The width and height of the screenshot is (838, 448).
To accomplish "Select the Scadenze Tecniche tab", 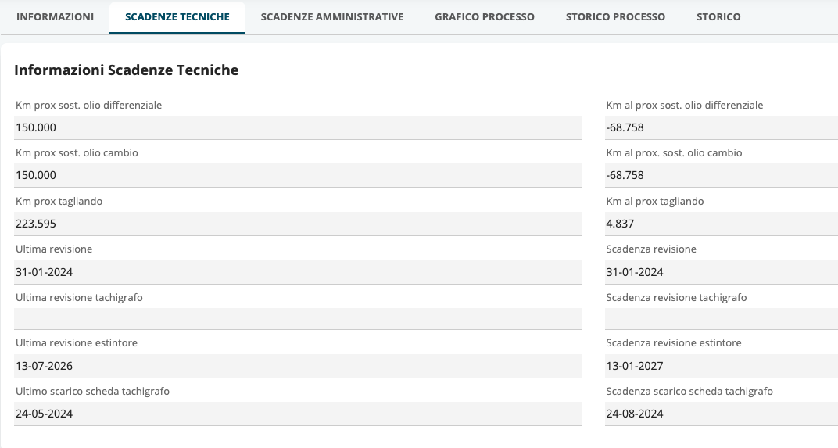I will (177, 16).
